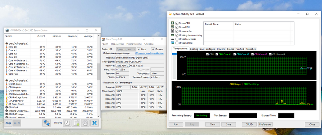Click the icon beside Imaging Unit row
The width and height of the screenshot is (322, 135).
pos(6,111)
